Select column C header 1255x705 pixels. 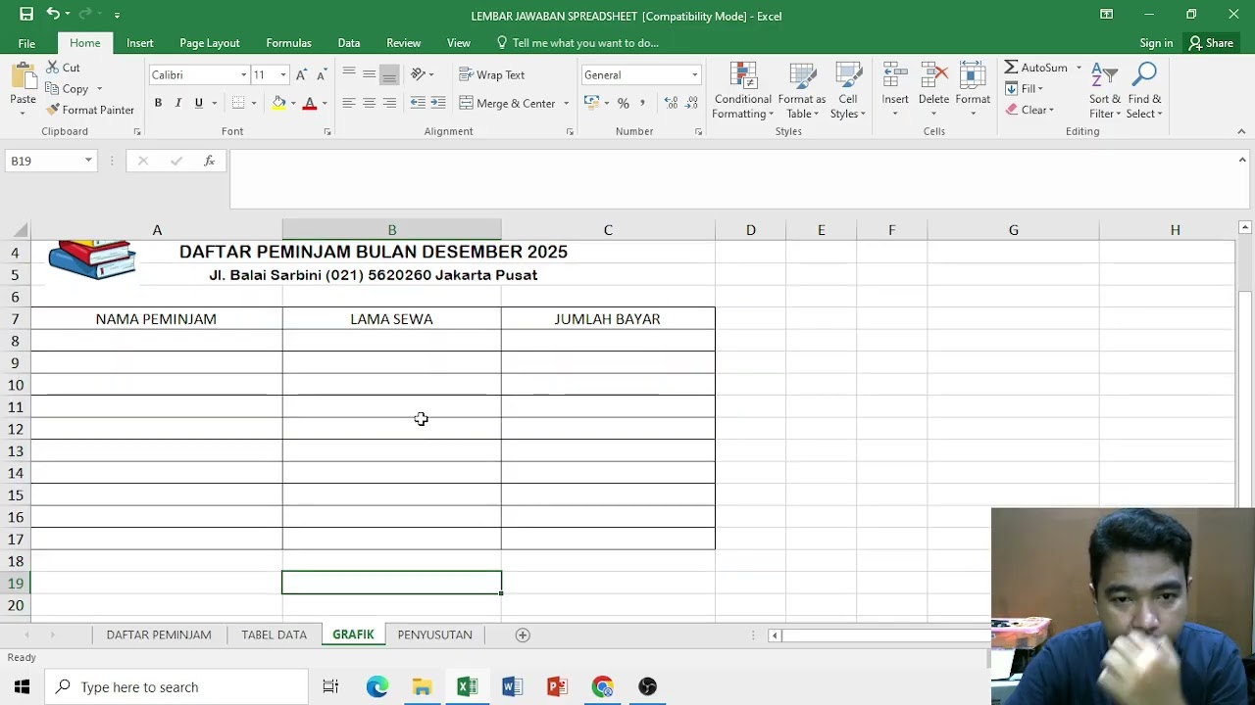pyautogui.click(x=608, y=230)
